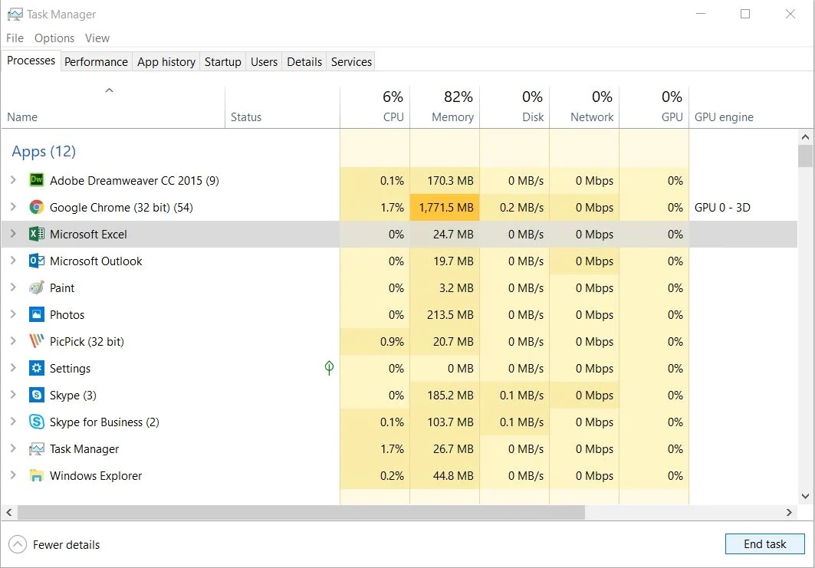Open the Startup tab
The width and height of the screenshot is (815, 568).
222,62
